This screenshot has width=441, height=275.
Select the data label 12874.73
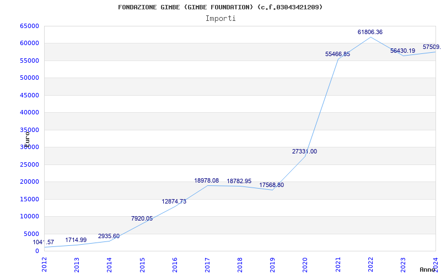click(x=174, y=201)
